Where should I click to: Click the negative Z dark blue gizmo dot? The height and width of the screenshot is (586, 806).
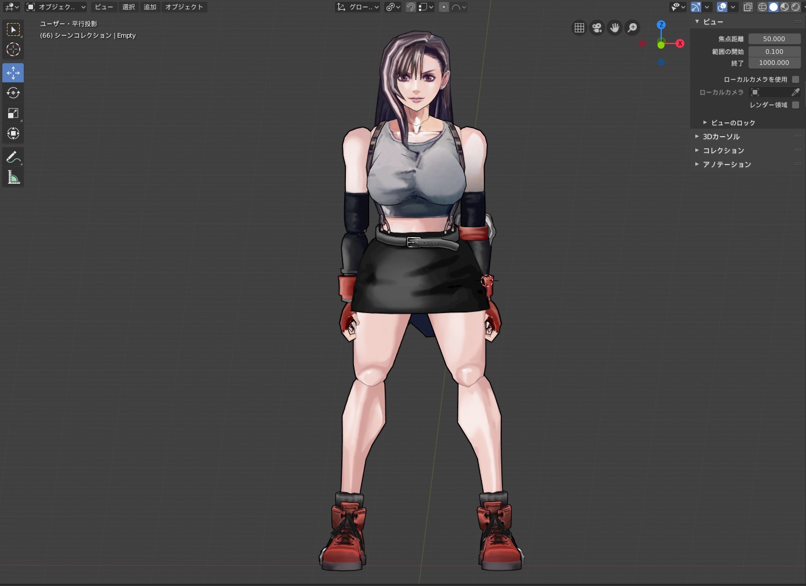coord(661,62)
